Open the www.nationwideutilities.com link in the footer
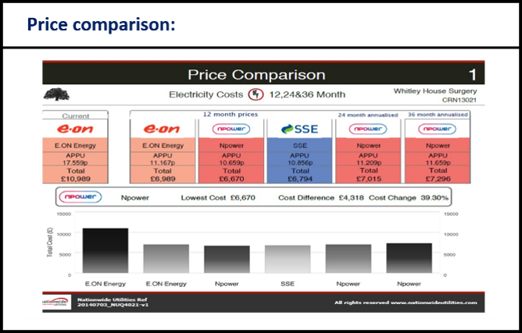 click(434, 303)
